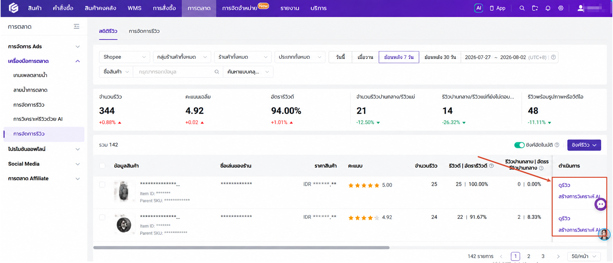This screenshot has width=613, height=263.
Task: Open the AI assistant icon in header
Action: pos(478,8)
